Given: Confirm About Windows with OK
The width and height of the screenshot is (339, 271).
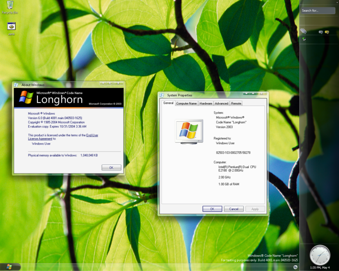Looking at the screenshot, I should (111, 168).
